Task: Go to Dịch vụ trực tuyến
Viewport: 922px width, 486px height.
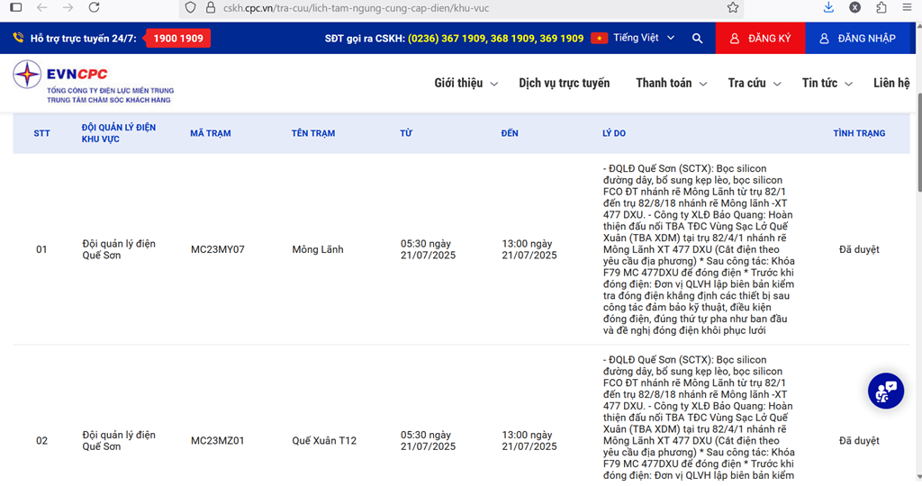Action: tap(564, 83)
